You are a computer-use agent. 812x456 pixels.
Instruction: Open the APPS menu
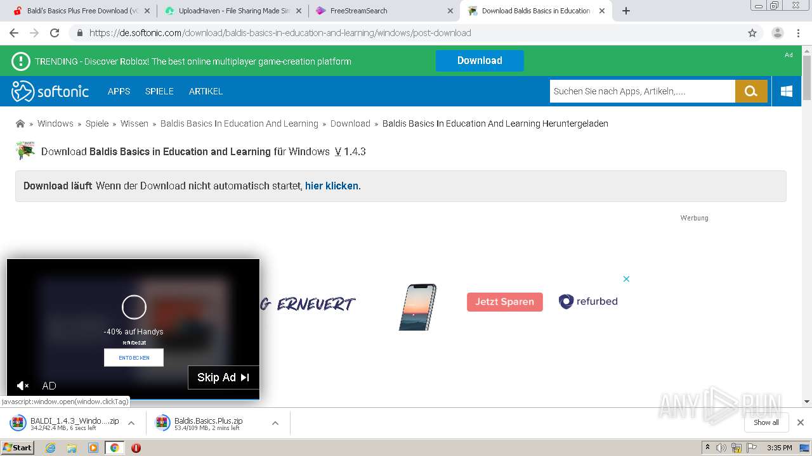point(119,91)
